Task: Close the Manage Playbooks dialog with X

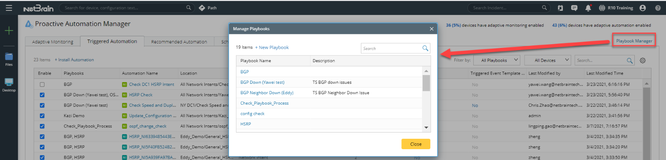Action: [x=432, y=29]
